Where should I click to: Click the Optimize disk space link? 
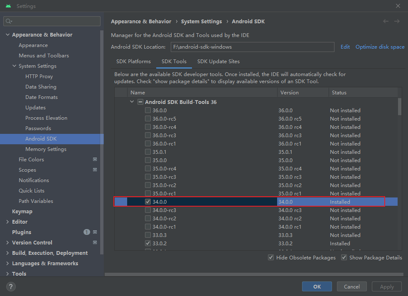[x=380, y=47]
